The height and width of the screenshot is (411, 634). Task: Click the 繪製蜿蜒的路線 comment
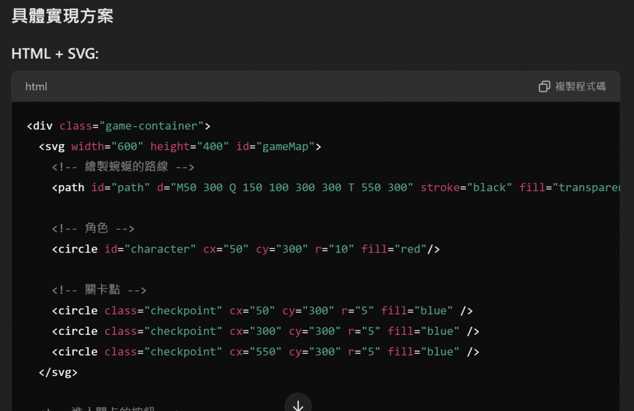[123, 167]
